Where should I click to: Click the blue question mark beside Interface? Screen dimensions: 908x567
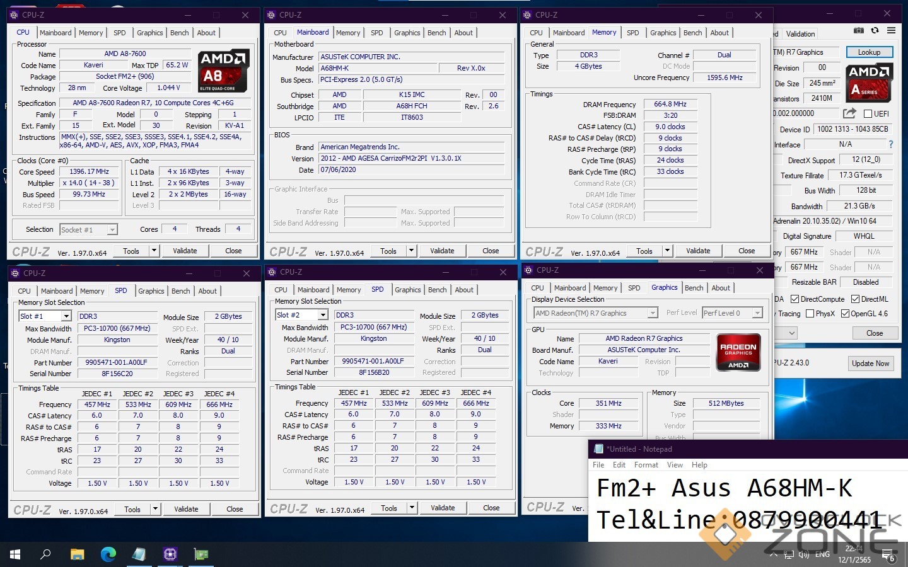(890, 144)
